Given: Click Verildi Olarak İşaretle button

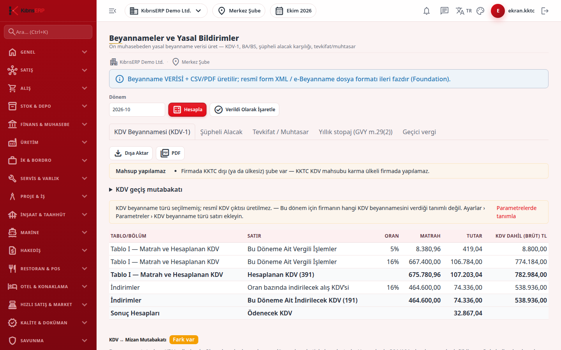Looking at the screenshot, I should pyautogui.click(x=244, y=110).
